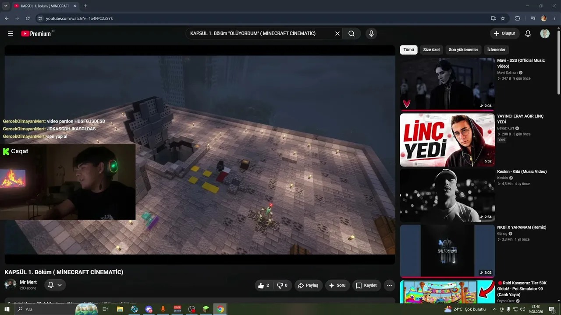561x315 pixels.
Task: Select the Tümü filter chip
Action: pos(408,50)
